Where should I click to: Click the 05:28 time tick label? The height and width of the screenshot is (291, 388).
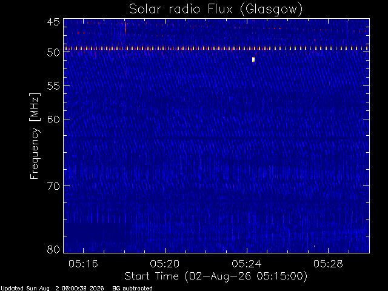pyautogui.click(x=328, y=264)
